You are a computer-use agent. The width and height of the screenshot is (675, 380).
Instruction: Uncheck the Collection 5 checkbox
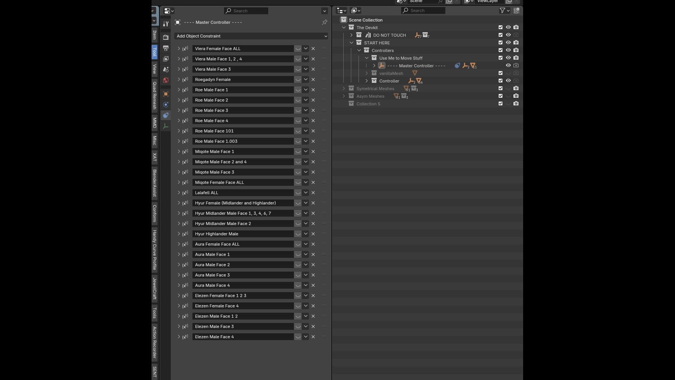[x=501, y=104]
